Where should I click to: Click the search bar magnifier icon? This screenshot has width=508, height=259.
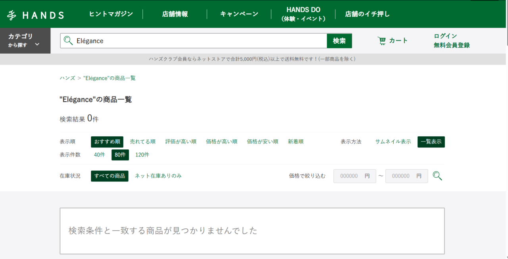pyautogui.click(x=68, y=41)
